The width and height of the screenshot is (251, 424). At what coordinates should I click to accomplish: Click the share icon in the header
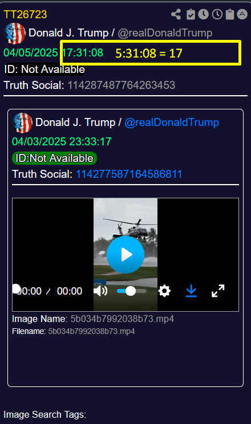(x=176, y=14)
